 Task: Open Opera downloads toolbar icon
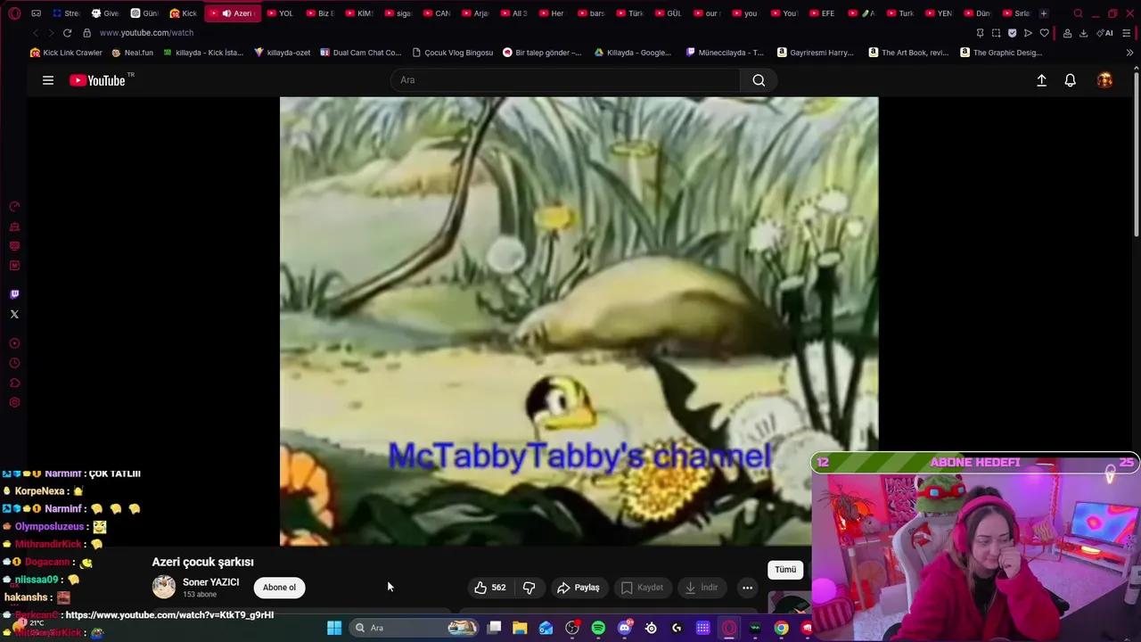[x=1083, y=33]
